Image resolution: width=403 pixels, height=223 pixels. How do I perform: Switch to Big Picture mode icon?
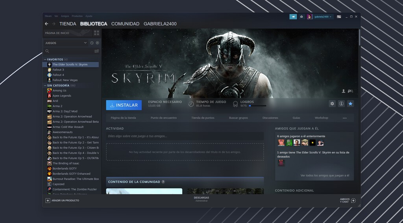coord(339,17)
